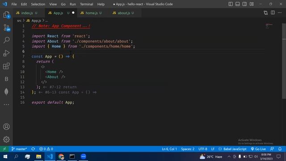Split the editor to the right
This screenshot has height=161, width=286.
click(x=273, y=13)
